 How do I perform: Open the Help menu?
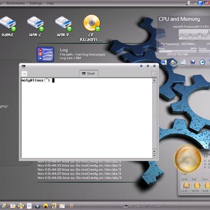(50, 3)
